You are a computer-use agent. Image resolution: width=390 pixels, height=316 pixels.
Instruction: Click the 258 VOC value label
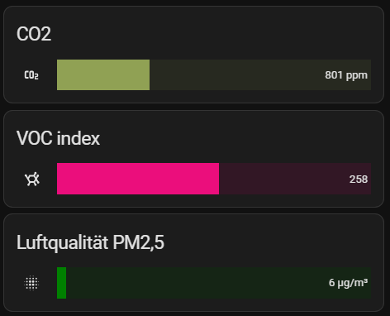click(x=359, y=180)
